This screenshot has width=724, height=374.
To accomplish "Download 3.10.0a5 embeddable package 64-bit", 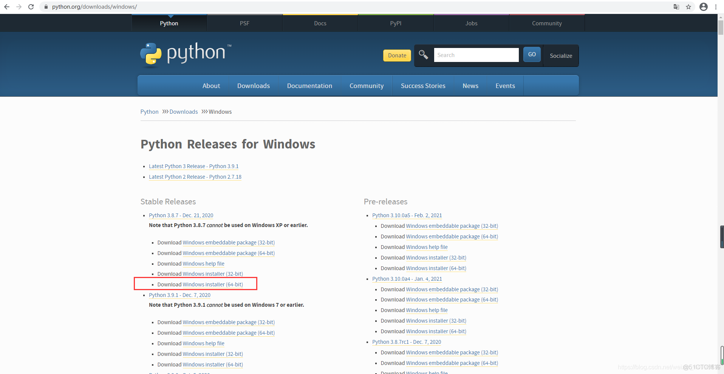I will pyautogui.click(x=452, y=236).
